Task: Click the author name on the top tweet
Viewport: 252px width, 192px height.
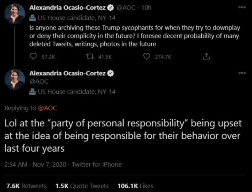Action: 67,8
